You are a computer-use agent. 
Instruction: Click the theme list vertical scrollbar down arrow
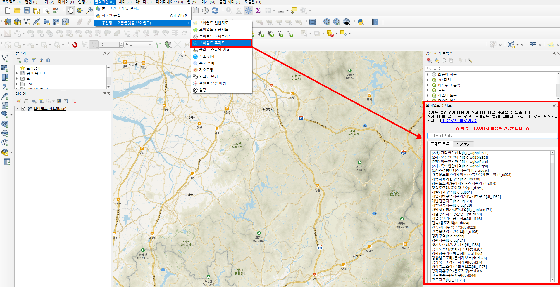552,280
